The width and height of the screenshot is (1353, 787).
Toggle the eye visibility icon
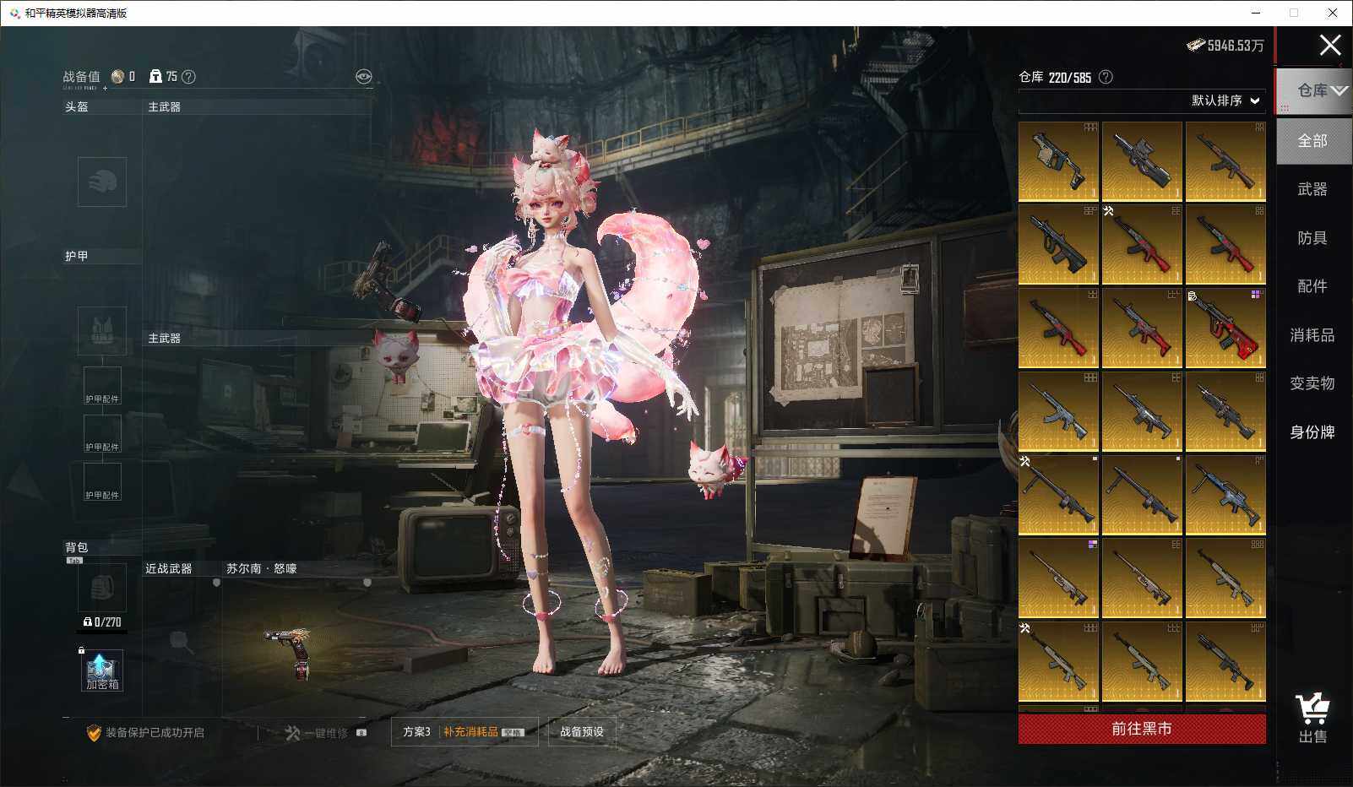coord(363,77)
